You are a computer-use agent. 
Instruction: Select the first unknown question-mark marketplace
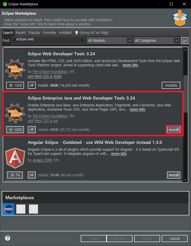coord(21,209)
